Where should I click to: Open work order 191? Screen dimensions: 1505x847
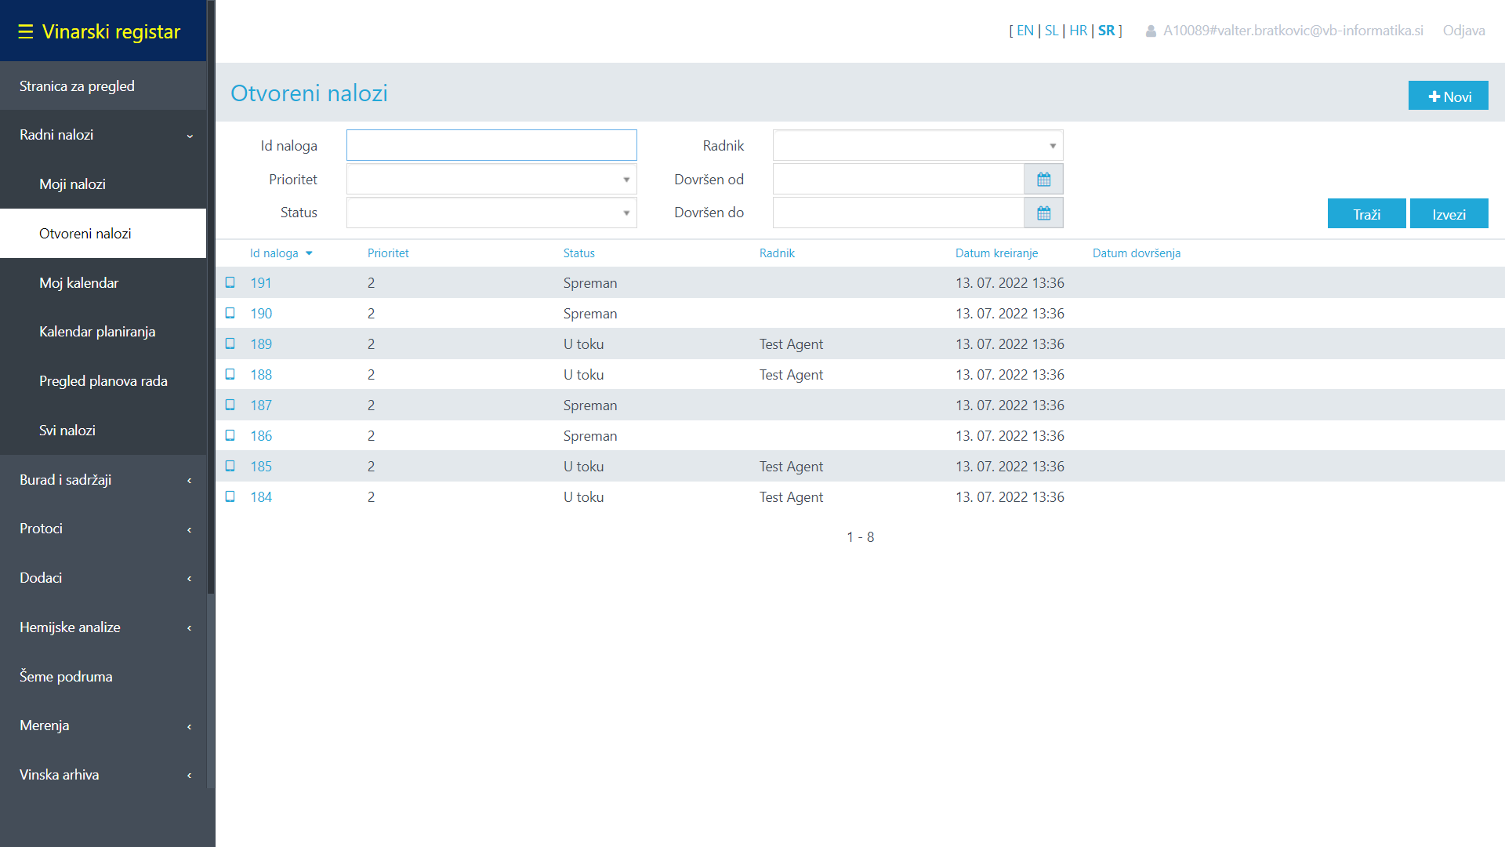click(x=260, y=283)
